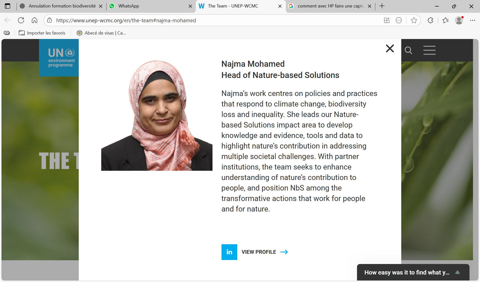Screen dimensions: 480x282
Task: Open Abecé de visas bookmark
Action: pyautogui.click(x=101, y=33)
